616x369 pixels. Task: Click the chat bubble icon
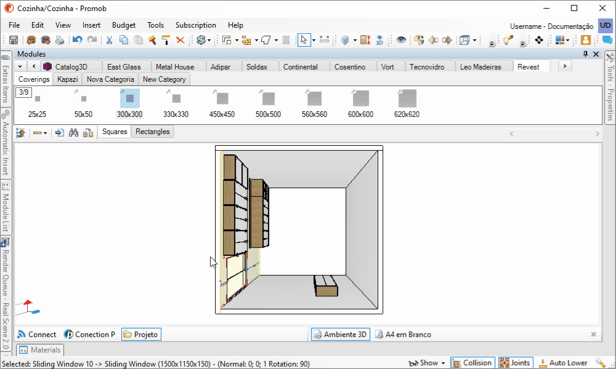click(x=607, y=40)
